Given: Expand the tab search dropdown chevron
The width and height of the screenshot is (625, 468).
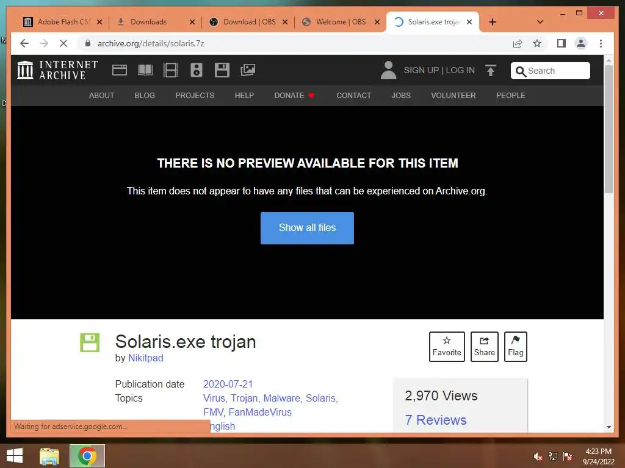Looking at the screenshot, I should [540, 22].
